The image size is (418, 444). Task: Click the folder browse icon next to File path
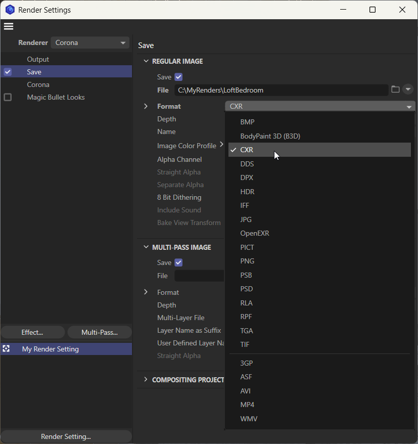(395, 90)
